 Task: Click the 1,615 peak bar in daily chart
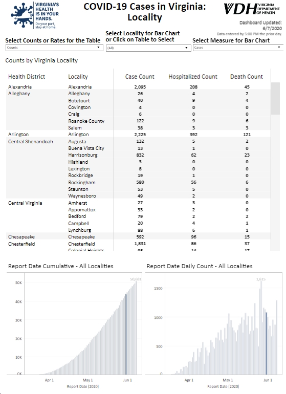[261, 328]
